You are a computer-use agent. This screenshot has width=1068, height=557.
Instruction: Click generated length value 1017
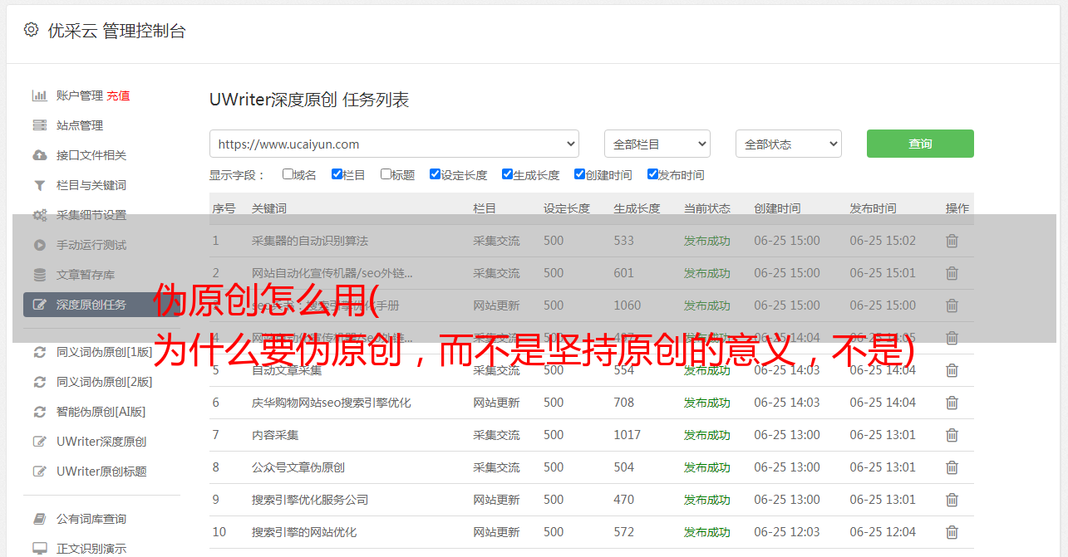pyautogui.click(x=628, y=435)
